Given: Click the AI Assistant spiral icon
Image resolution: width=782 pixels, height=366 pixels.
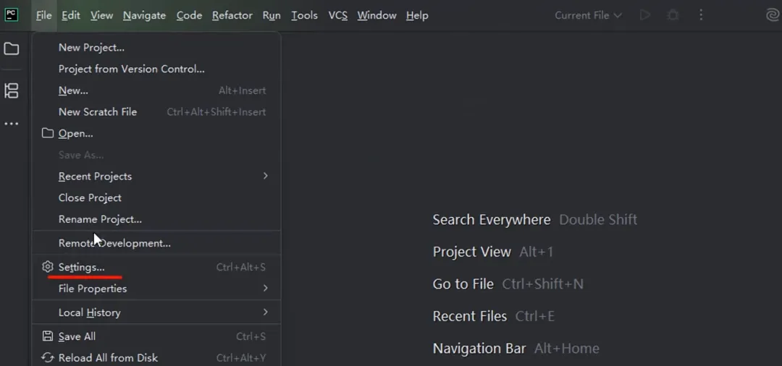Looking at the screenshot, I should [772, 15].
